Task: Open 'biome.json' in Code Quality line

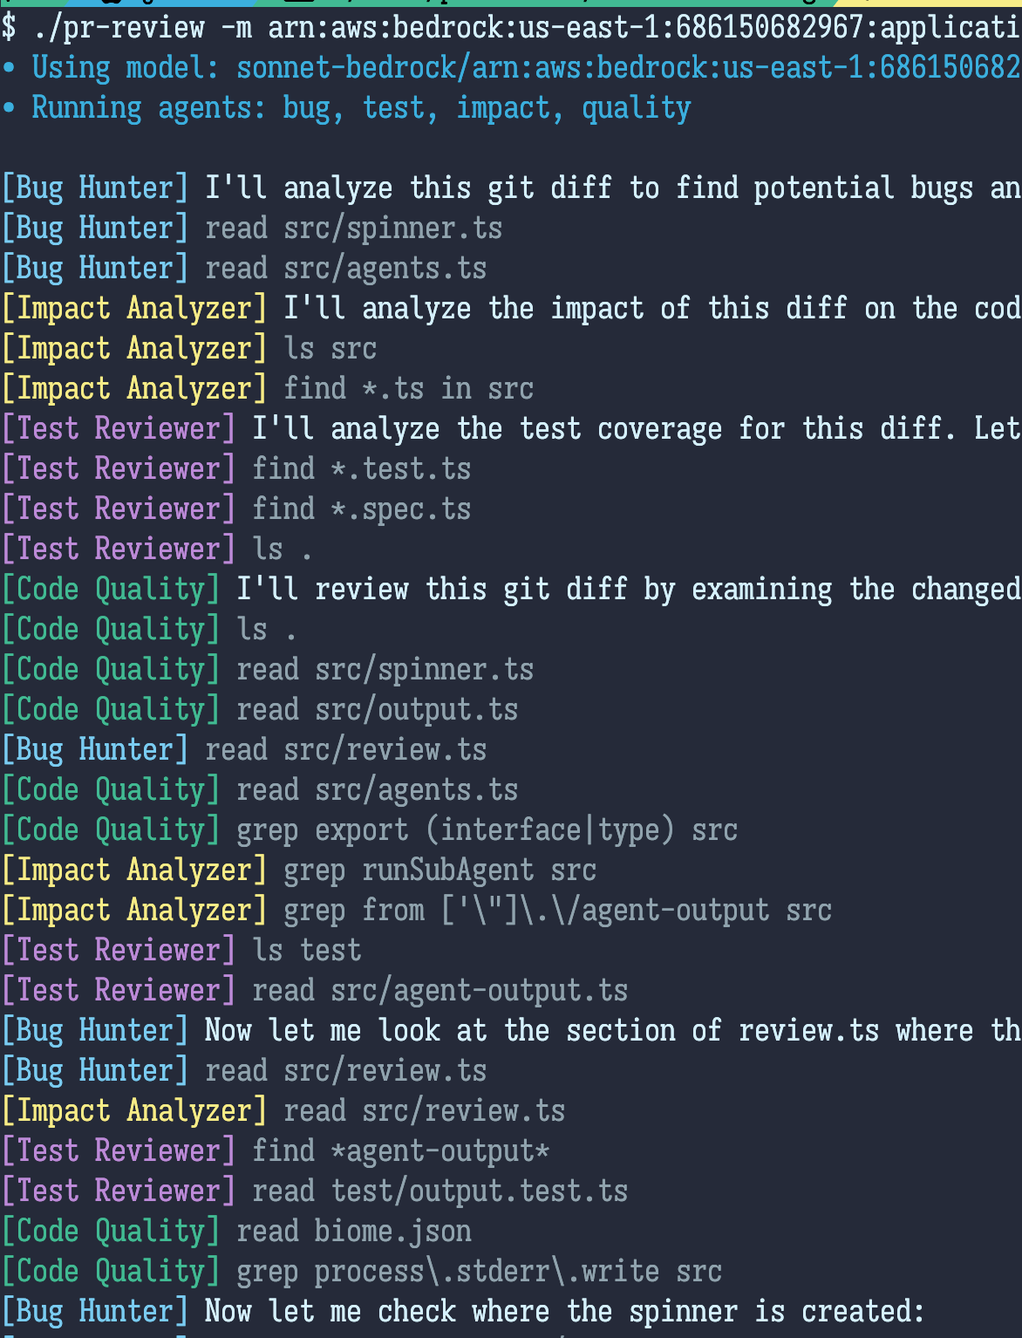Action: point(392,1232)
